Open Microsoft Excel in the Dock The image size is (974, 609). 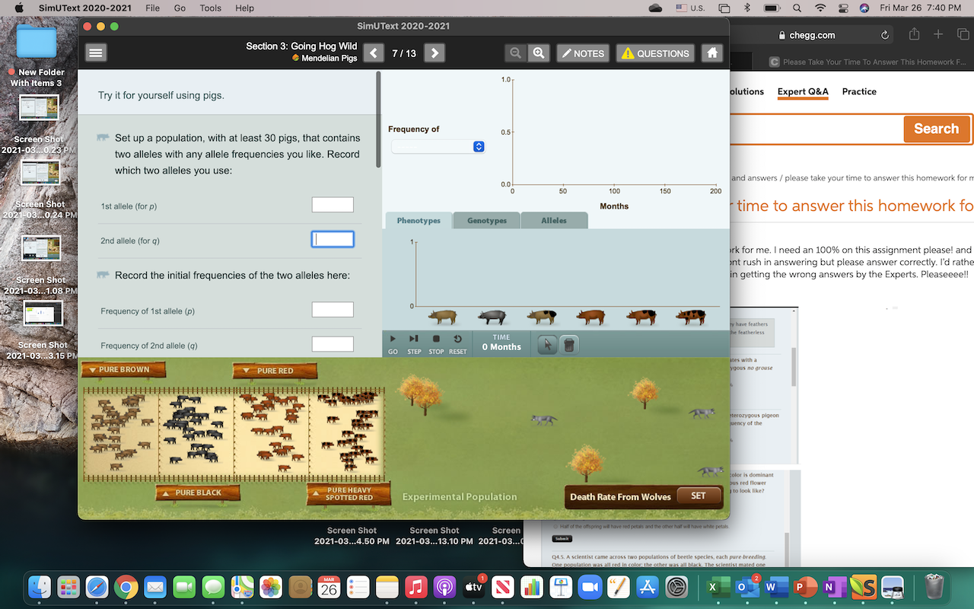(x=719, y=587)
